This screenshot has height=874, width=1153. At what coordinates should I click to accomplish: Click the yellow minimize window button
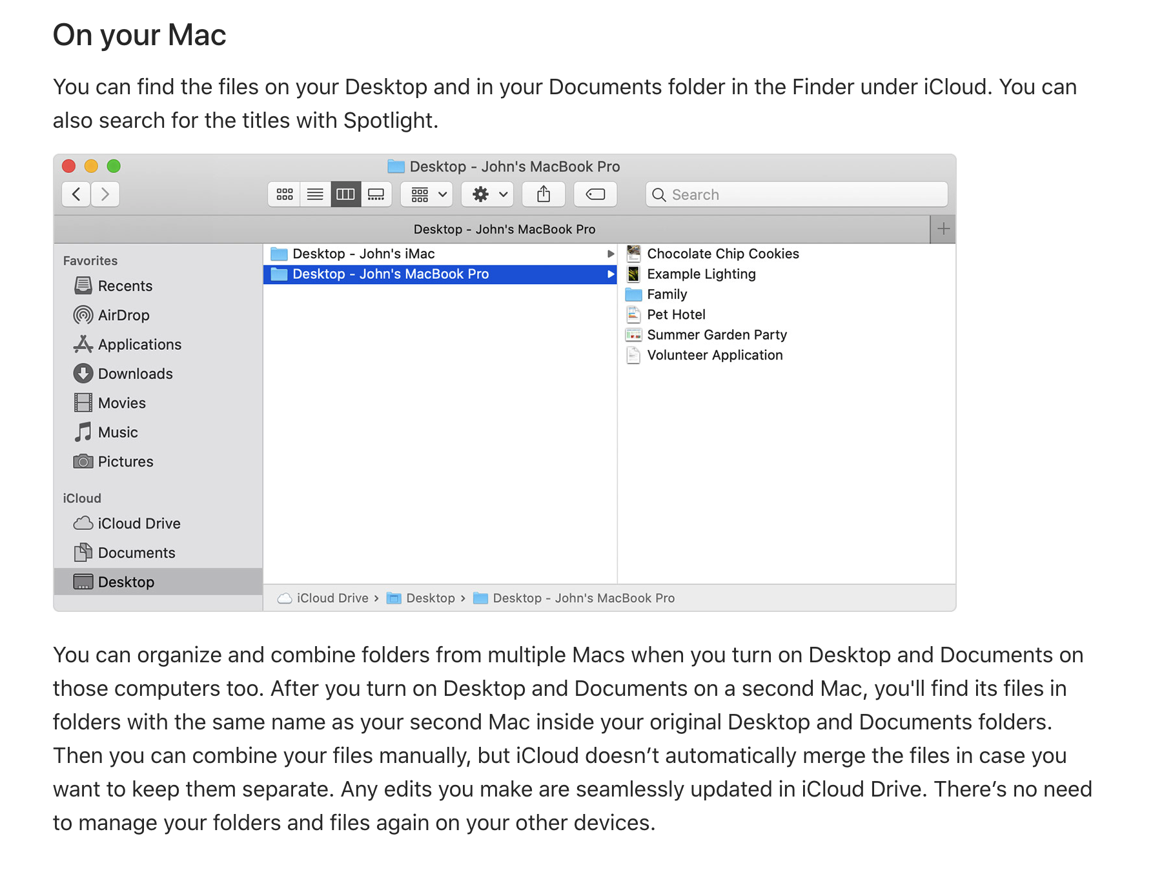point(91,167)
